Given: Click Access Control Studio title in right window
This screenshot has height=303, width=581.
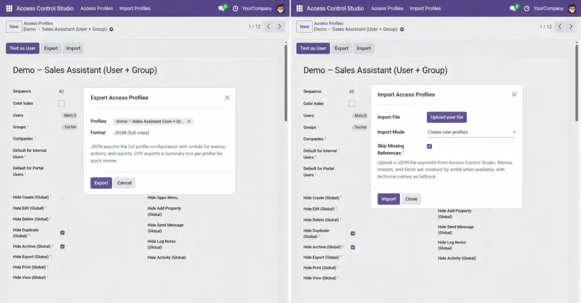Looking at the screenshot, I should pyautogui.click(x=335, y=8).
